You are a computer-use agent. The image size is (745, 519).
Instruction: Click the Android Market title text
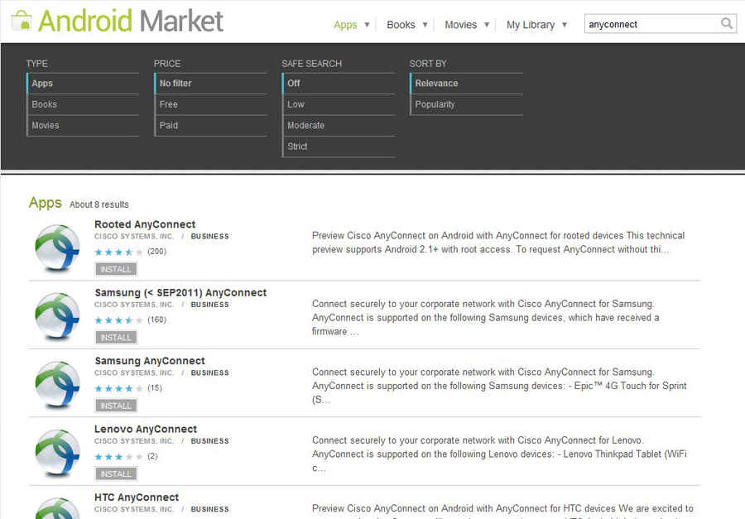[x=131, y=21]
